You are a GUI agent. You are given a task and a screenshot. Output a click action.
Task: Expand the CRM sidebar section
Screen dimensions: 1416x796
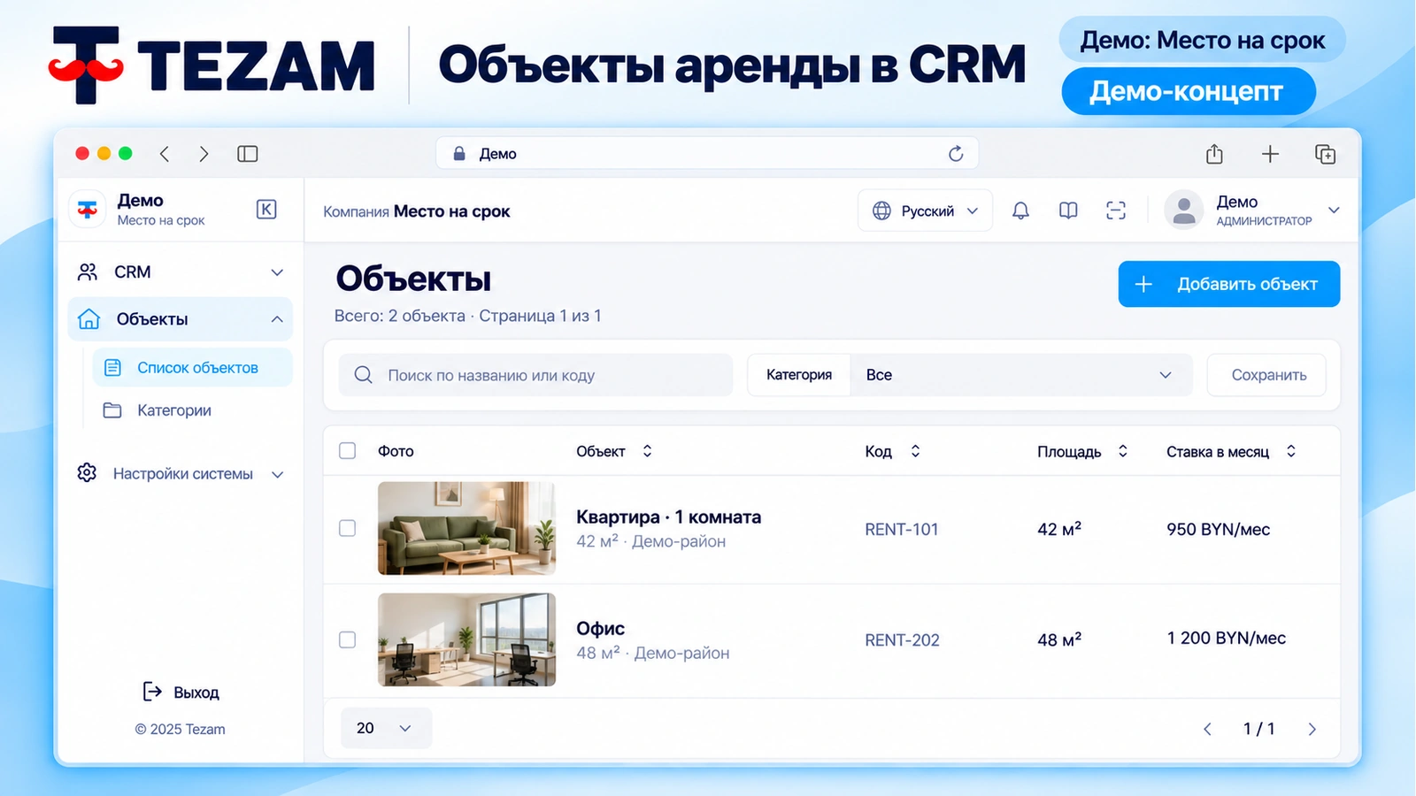coord(181,272)
